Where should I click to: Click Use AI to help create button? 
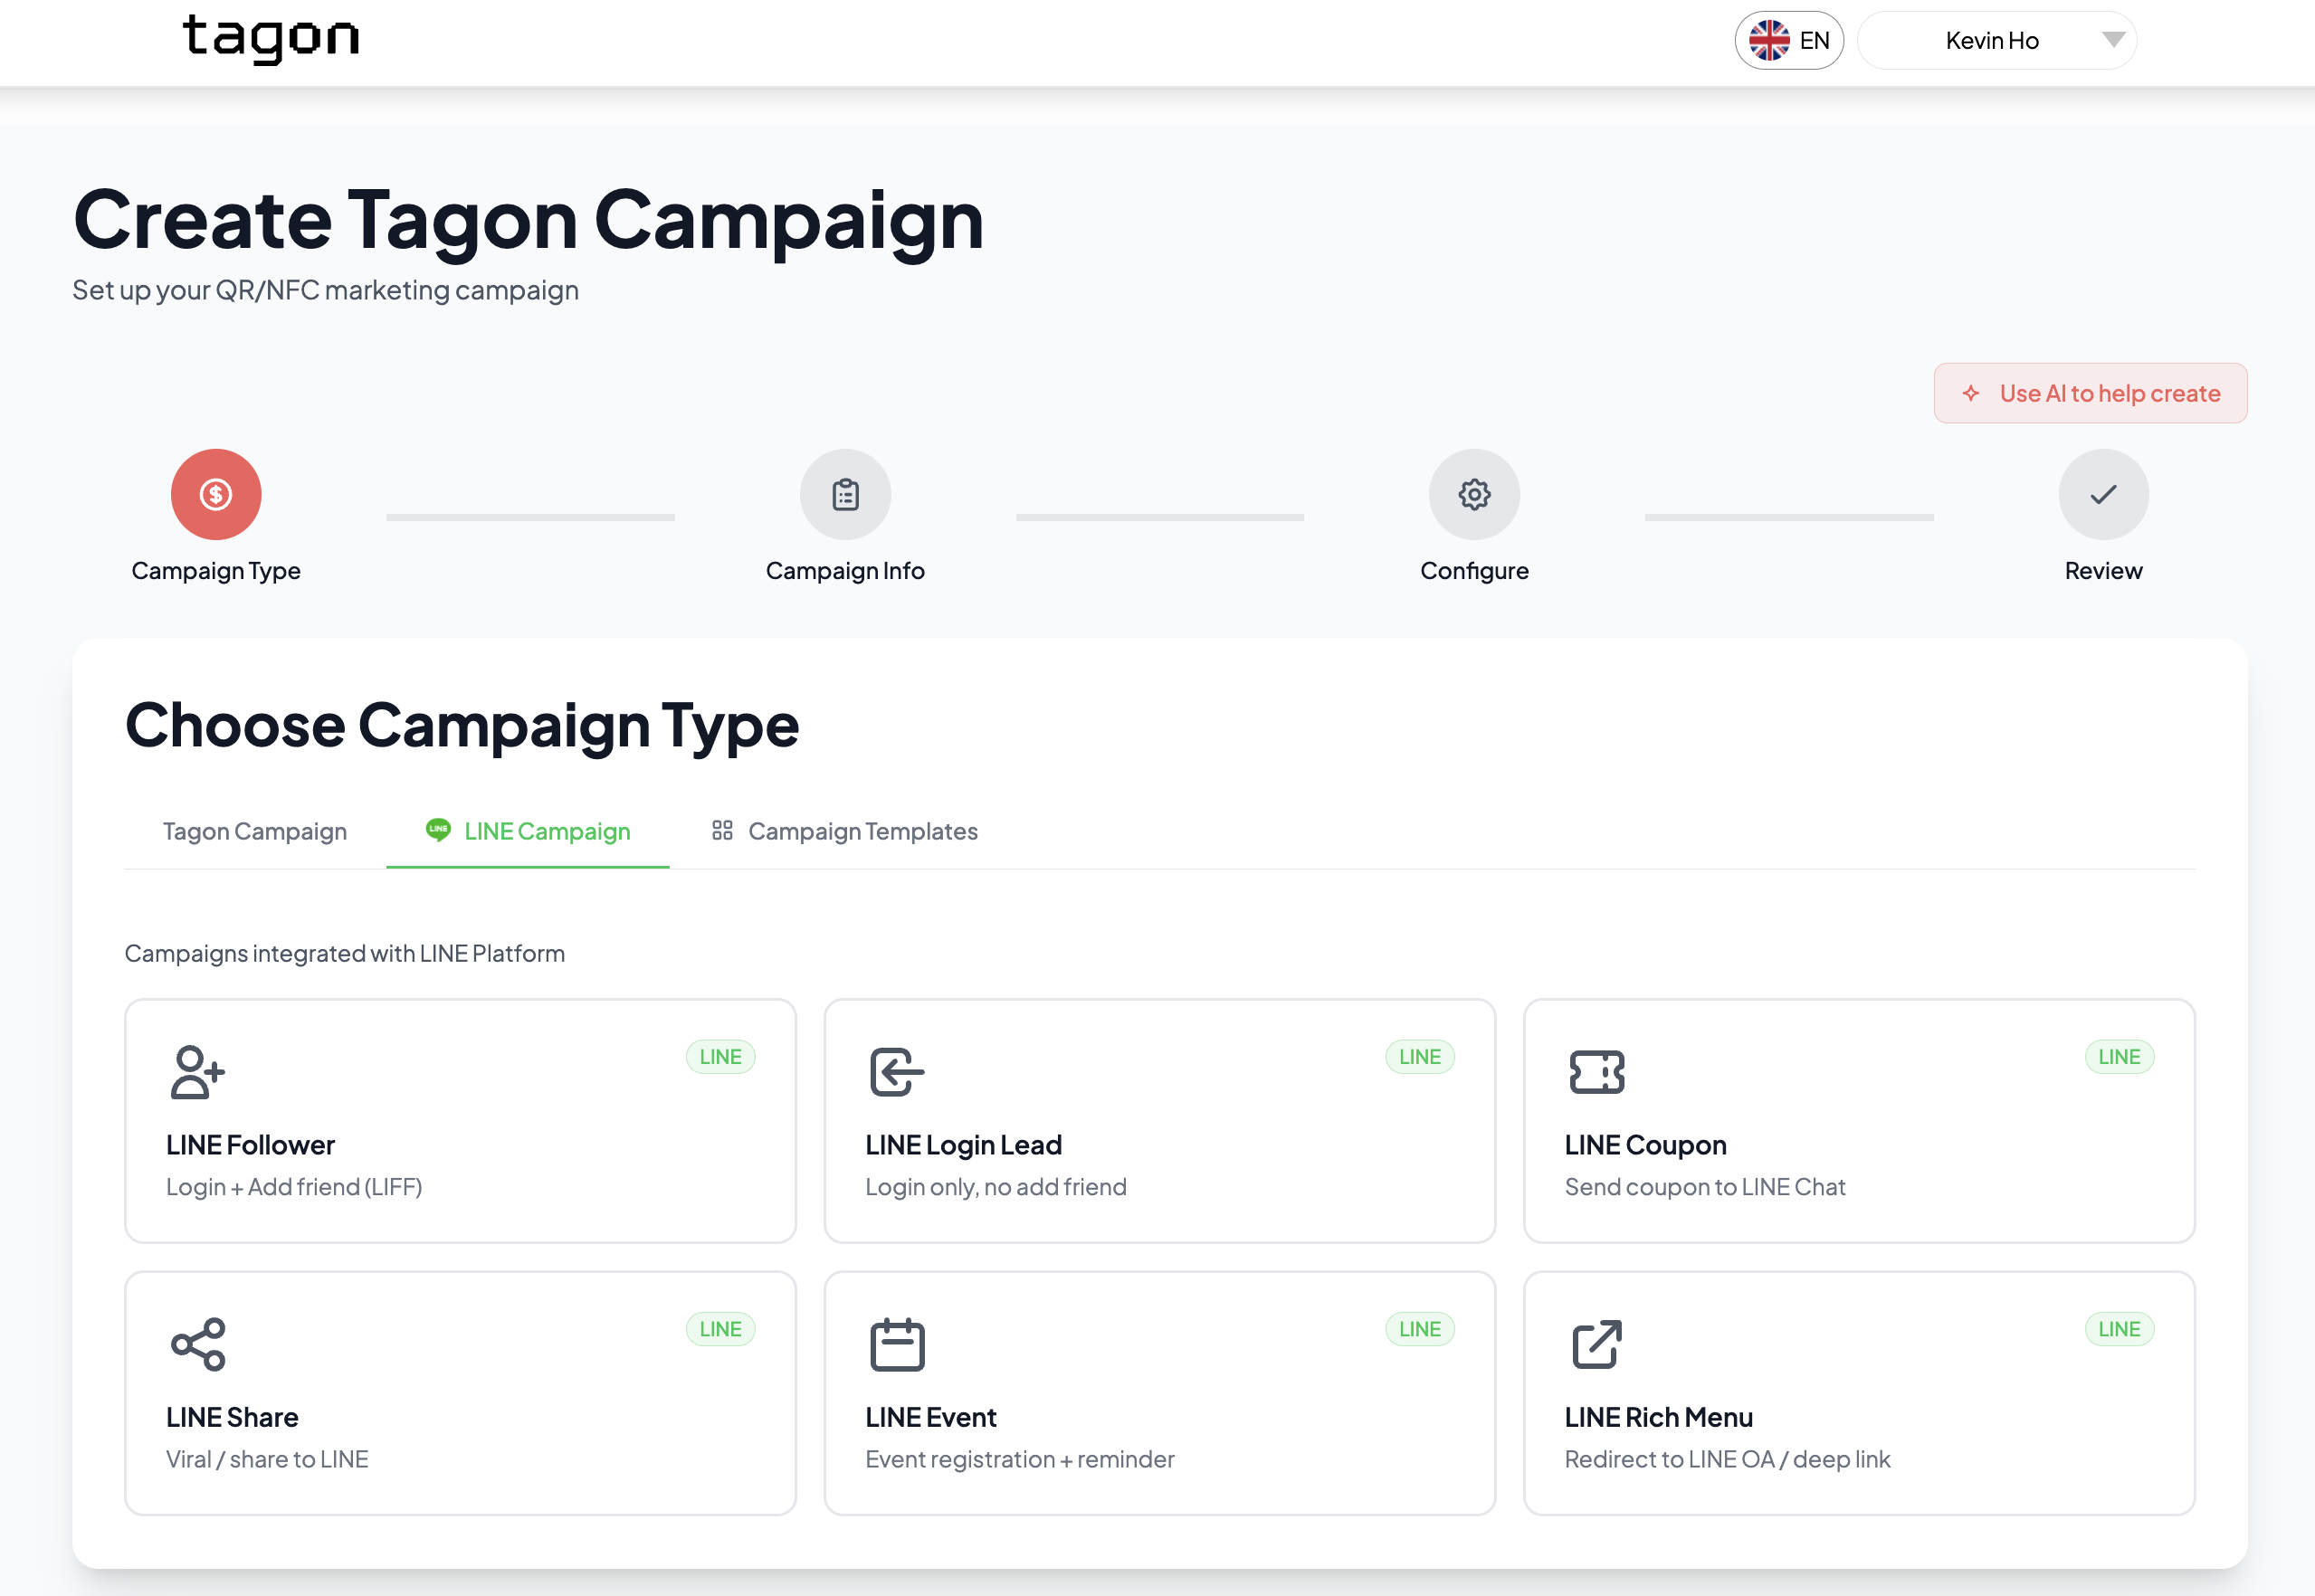pos(2090,393)
